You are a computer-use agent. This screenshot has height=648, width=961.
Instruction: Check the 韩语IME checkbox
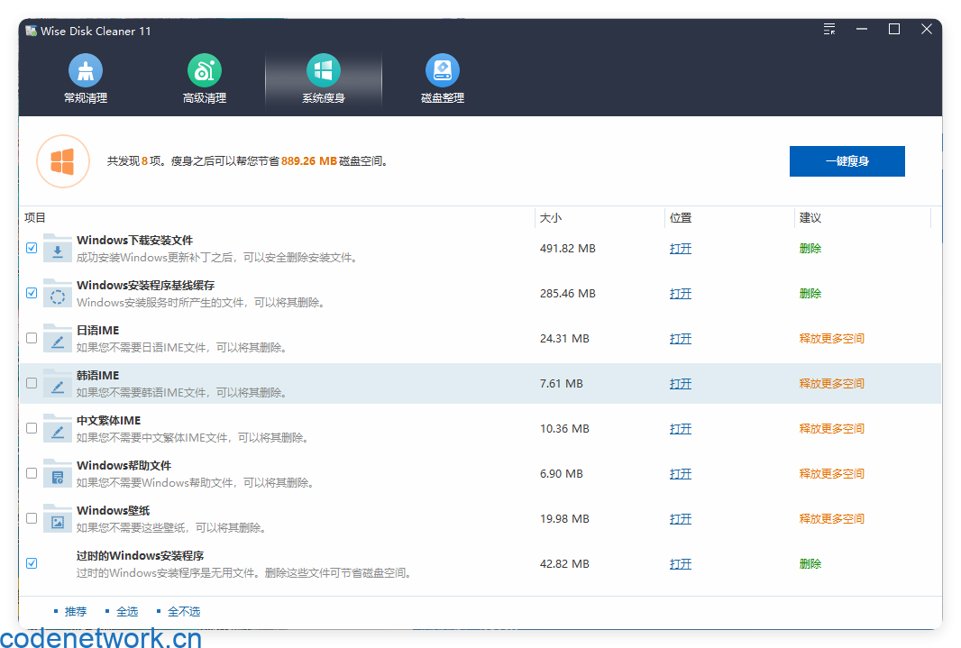32,383
